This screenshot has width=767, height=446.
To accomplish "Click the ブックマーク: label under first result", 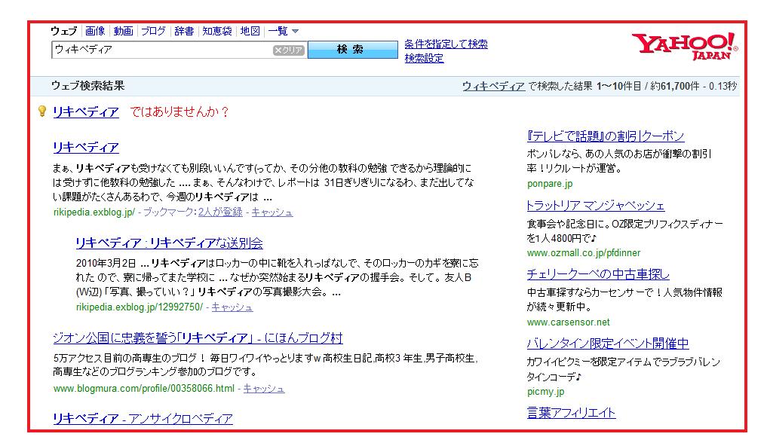I will point(170,212).
